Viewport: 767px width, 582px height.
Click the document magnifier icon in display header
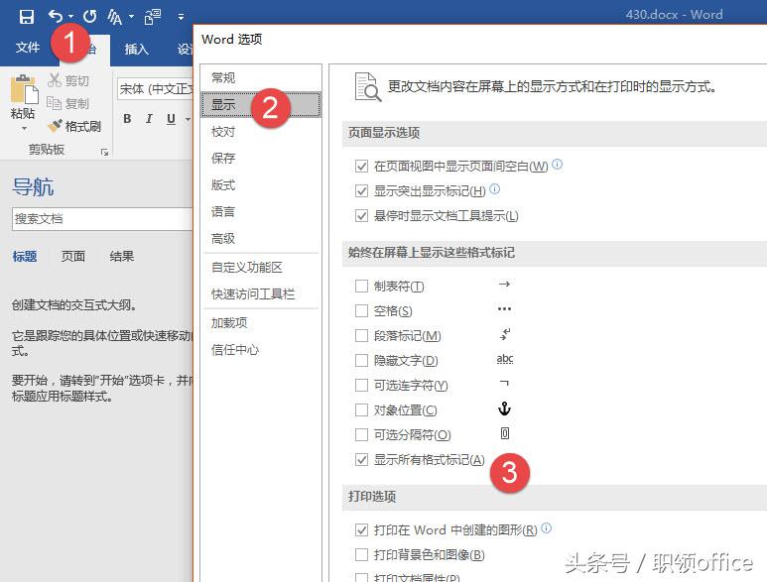pyautogui.click(x=367, y=87)
